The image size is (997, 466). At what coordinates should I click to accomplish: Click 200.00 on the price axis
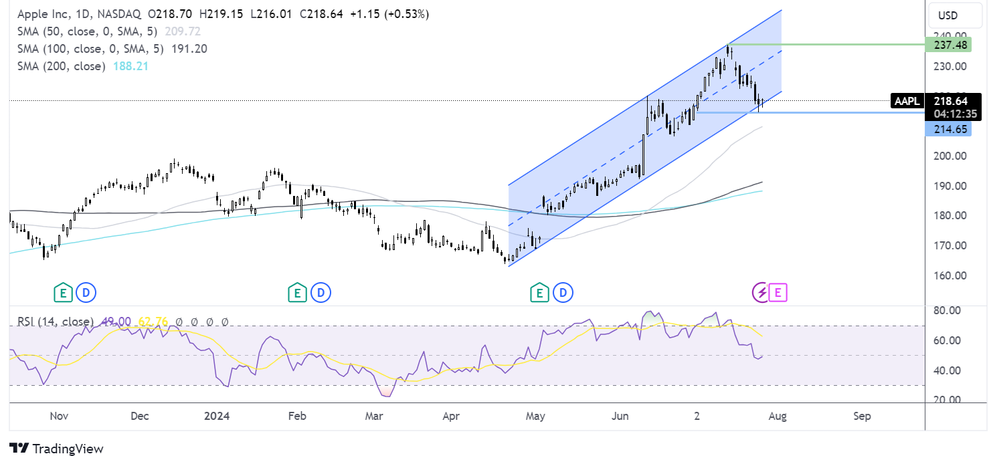click(x=951, y=156)
